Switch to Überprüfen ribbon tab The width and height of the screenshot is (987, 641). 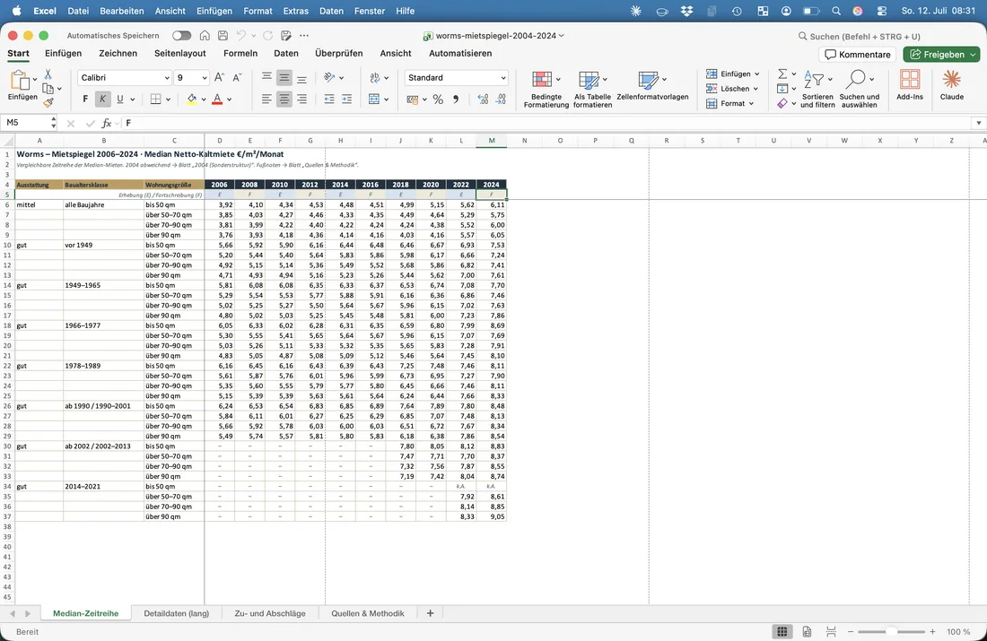click(x=338, y=54)
